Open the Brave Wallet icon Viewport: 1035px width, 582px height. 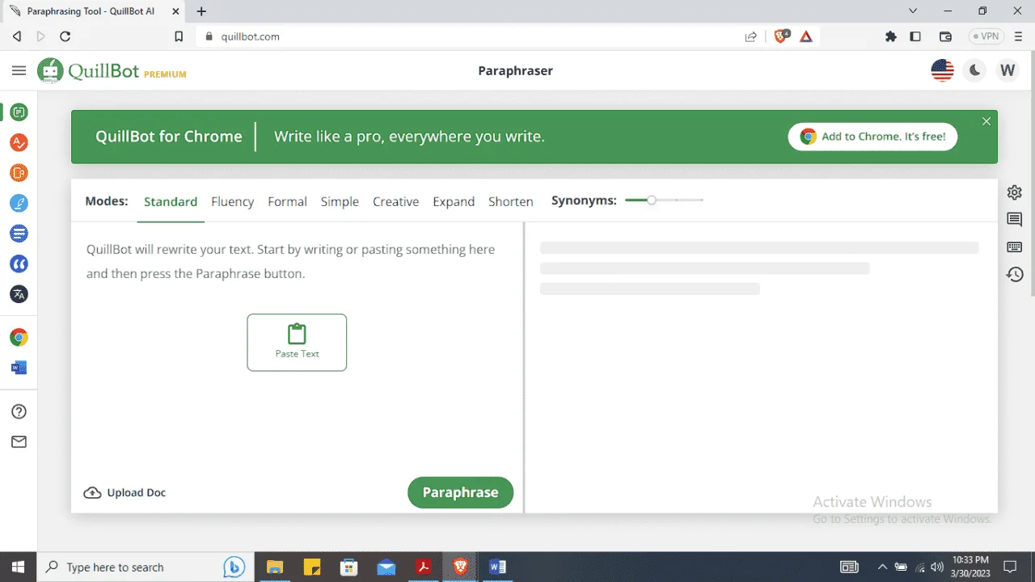[x=945, y=36]
